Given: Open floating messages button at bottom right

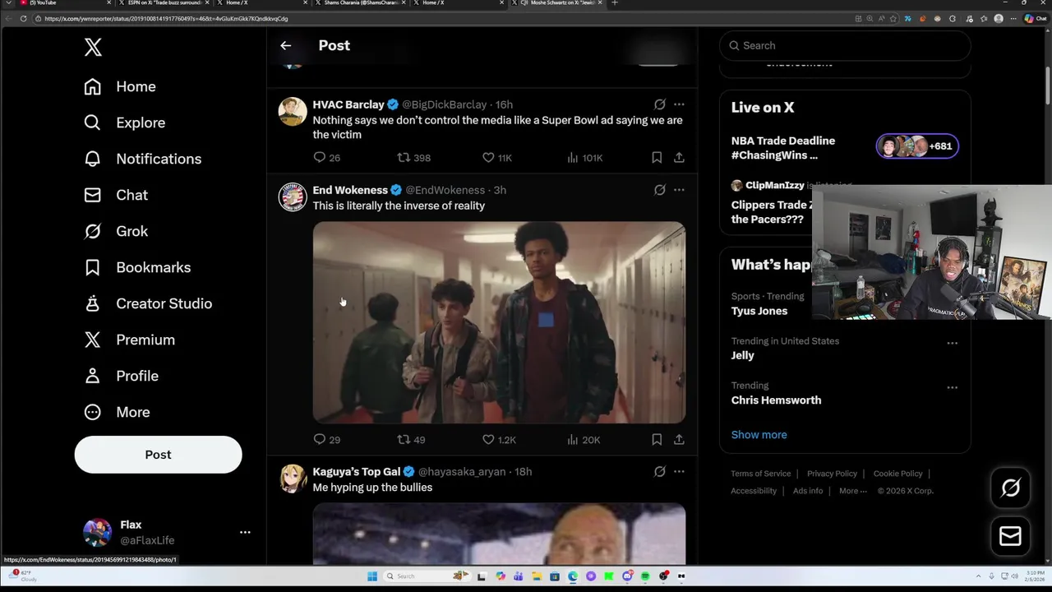Looking at the screenshot, I should (1010, 536).
